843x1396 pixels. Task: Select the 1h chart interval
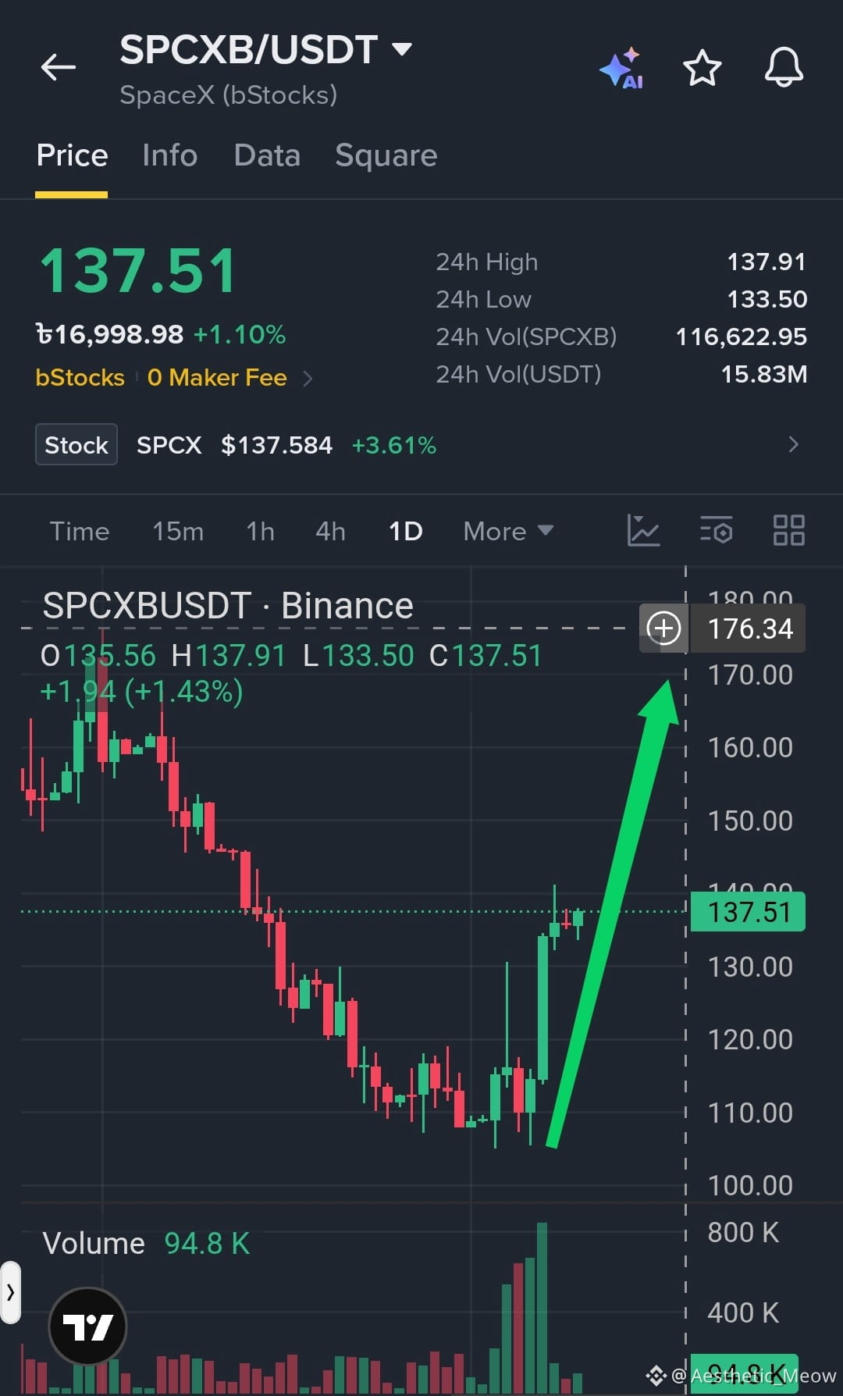(x=260, y=531)
